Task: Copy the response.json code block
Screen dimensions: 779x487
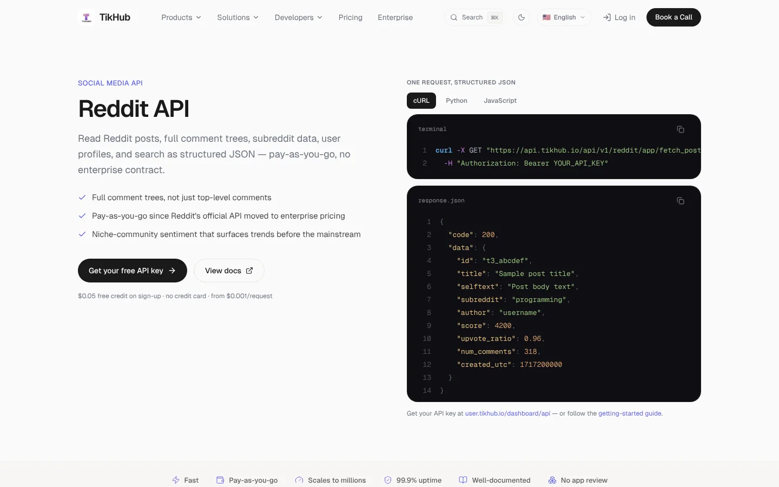Action: point(681,201)
